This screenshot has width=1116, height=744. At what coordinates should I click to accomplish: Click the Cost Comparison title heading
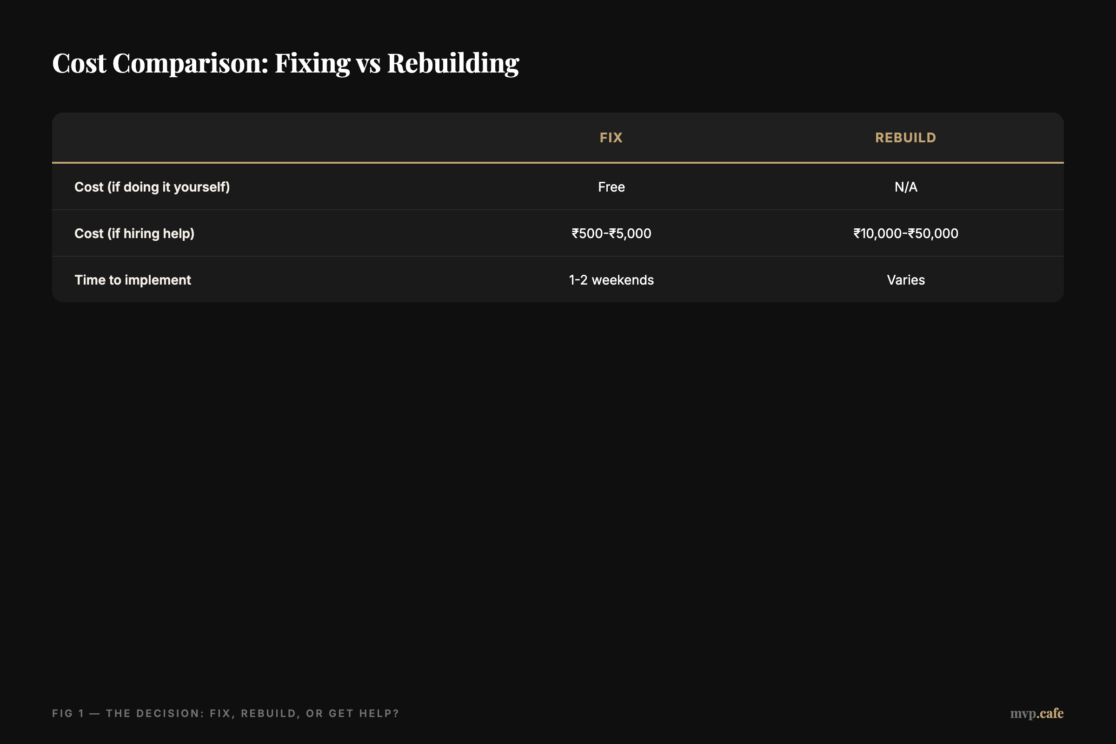click(285, 63)
